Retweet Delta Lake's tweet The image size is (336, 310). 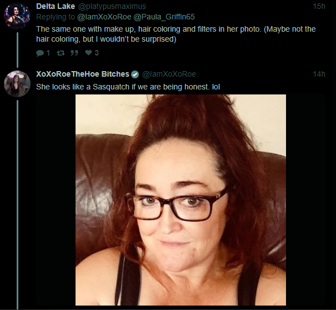61,53
